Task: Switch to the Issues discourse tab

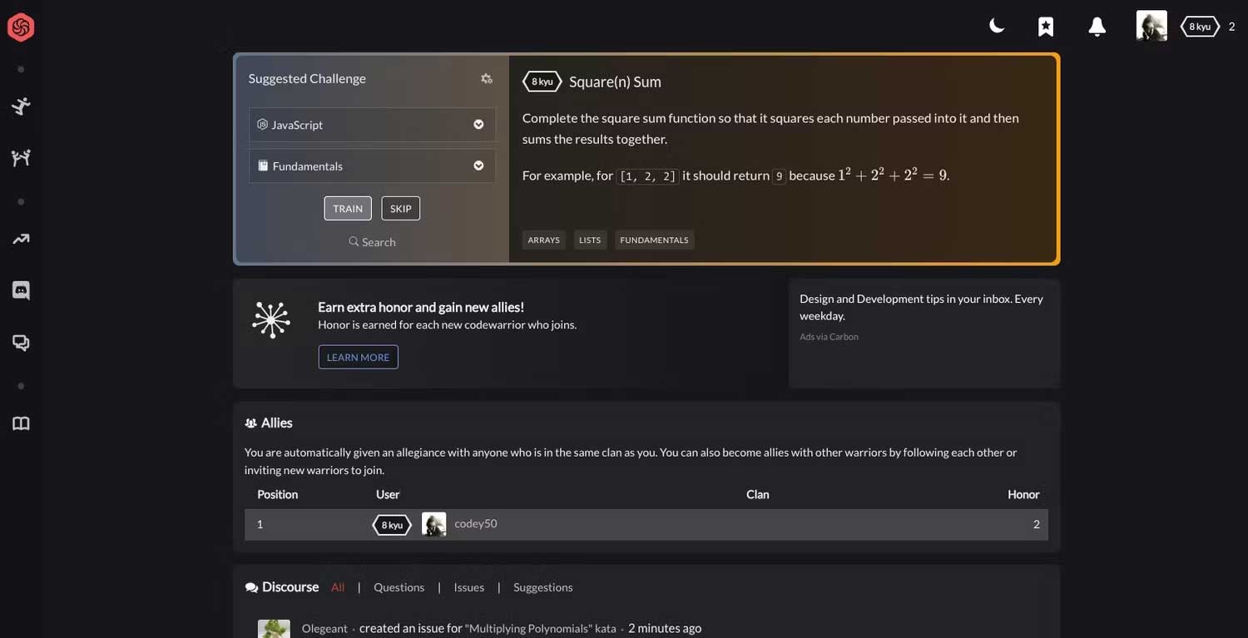Action: coord(469,587)
